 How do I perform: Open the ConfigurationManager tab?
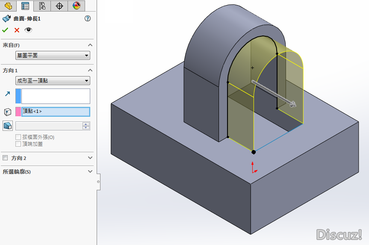click(42, 6)
